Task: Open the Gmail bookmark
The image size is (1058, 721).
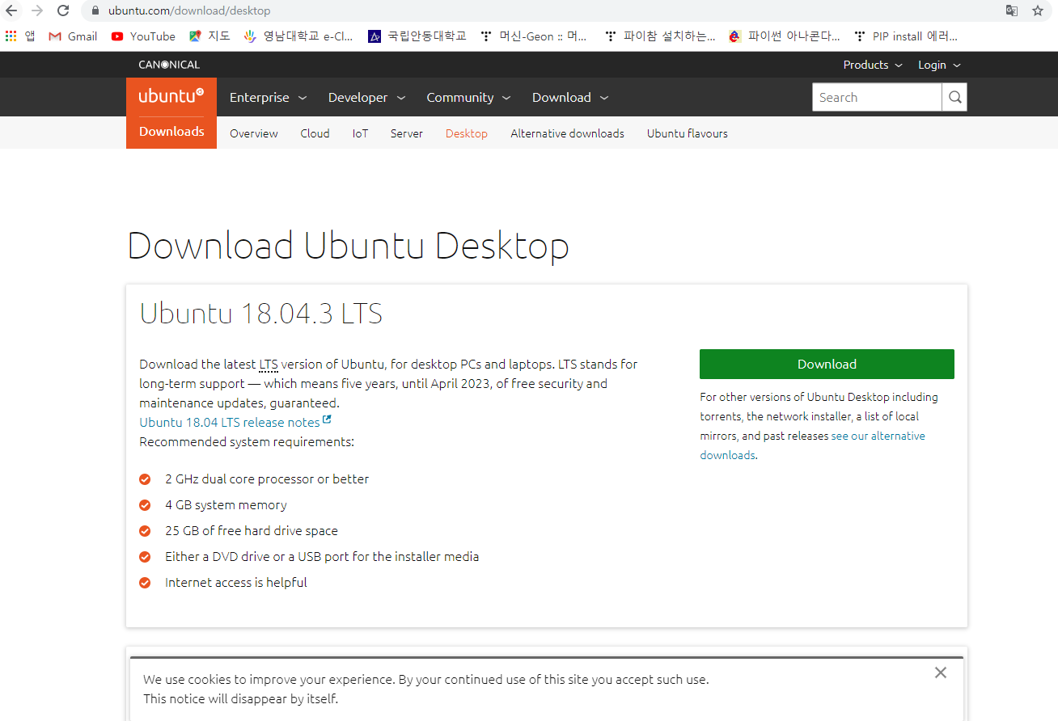Action: (73, 36)
